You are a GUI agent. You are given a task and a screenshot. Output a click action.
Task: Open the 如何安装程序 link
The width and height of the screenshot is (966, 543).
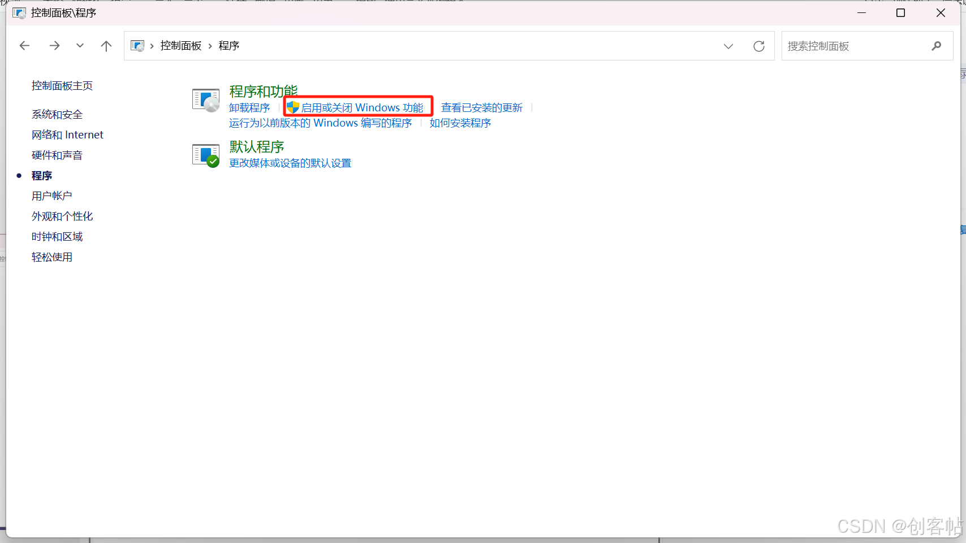click(x=460, y=123)
